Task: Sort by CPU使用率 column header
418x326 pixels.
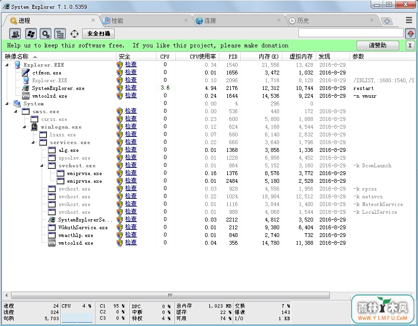Action: (x=197, y=56)
